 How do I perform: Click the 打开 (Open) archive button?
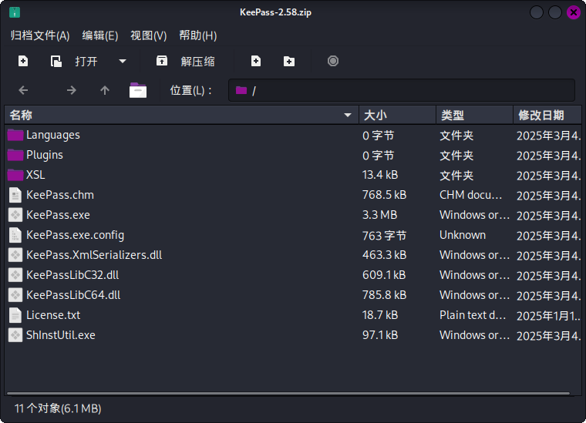pos(76,61)
